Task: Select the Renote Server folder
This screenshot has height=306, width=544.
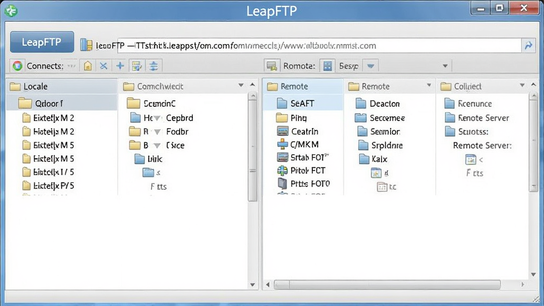Action: 477,118
